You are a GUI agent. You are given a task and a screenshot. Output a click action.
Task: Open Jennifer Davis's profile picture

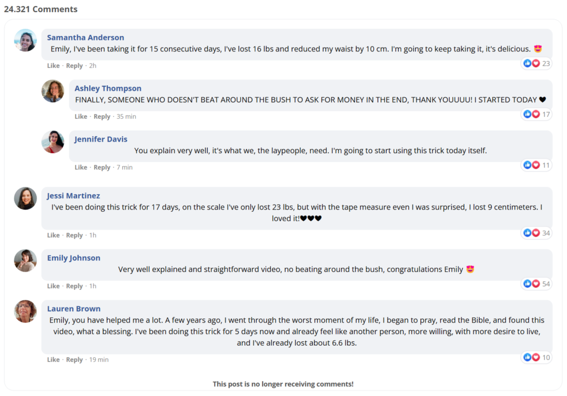pos(53,142)
